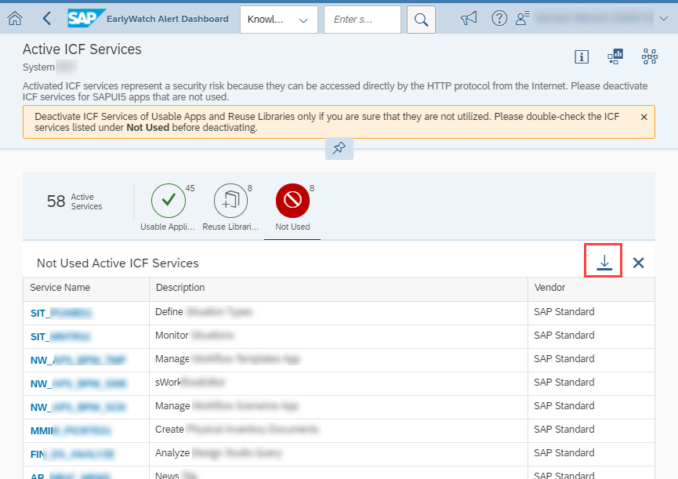Select the Usable Applications filter tab

(169, 208)
